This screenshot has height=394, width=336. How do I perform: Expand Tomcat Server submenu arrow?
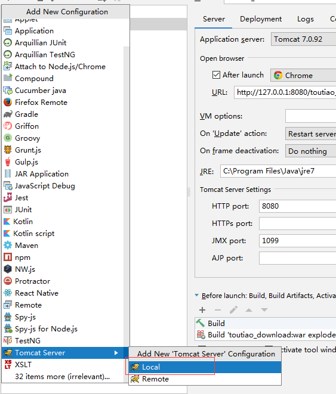click(x=116, y=353)
